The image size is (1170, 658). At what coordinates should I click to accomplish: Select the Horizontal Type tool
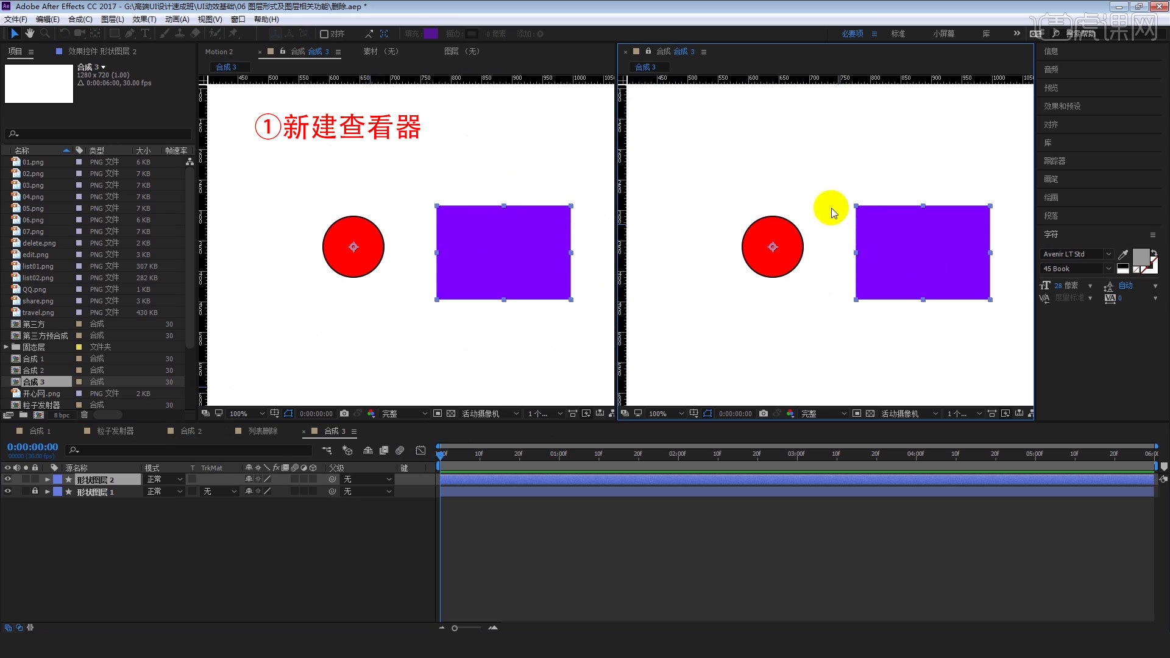pyautogui.click(x=145, y=34)
